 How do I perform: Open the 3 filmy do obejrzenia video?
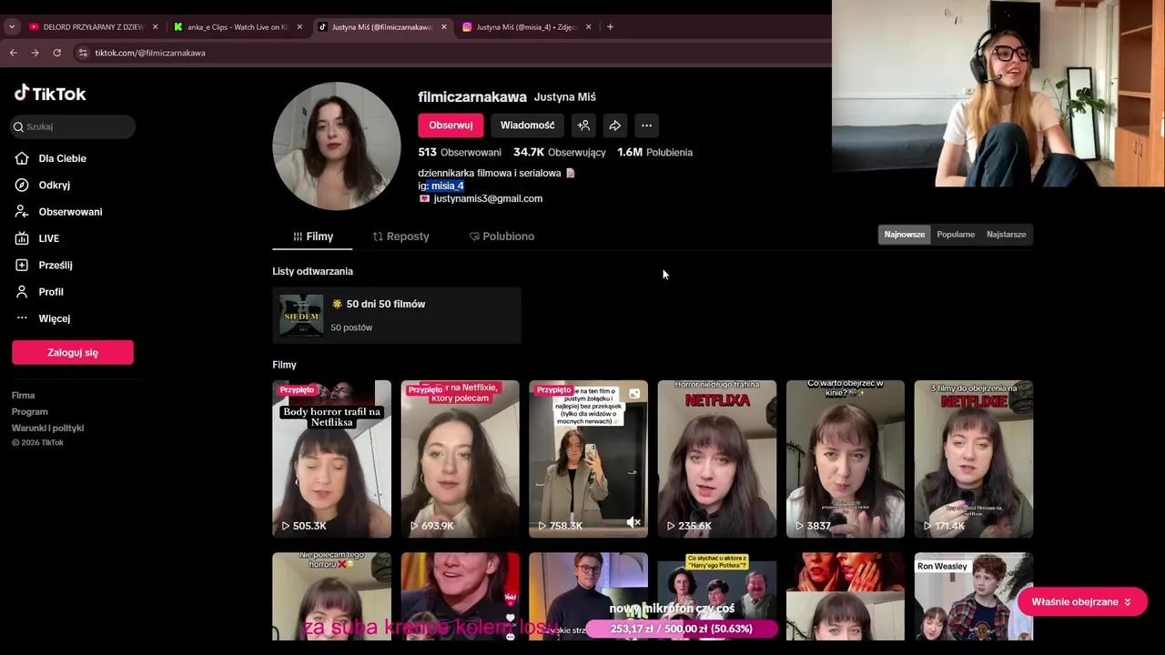(x=974, y=458)
